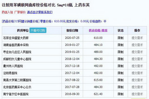Select supplier 石家庄华盛堂大药房

pyautogui.click(x=16, y=38)
